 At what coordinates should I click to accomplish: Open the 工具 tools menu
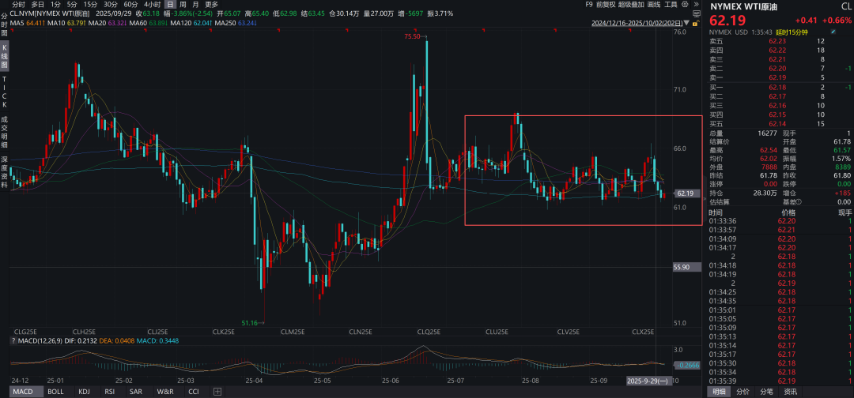(x=670, y=5)
